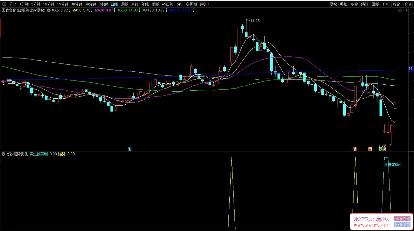
Task: Toggle the right sidebar panel icon
Action: coord(405,11)
